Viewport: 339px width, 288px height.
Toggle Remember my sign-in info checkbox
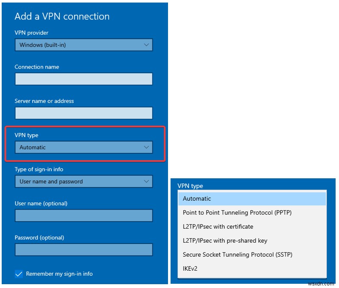pyautogui.click(x=19, y=274)
